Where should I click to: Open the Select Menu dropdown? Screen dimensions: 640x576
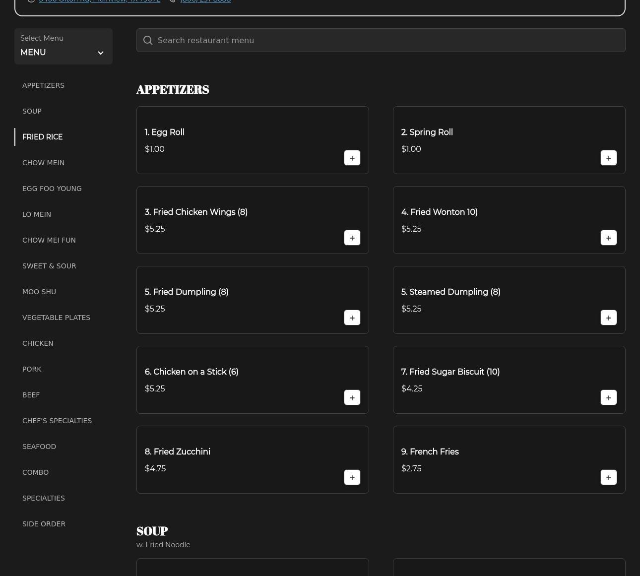[x=63, y=46]
